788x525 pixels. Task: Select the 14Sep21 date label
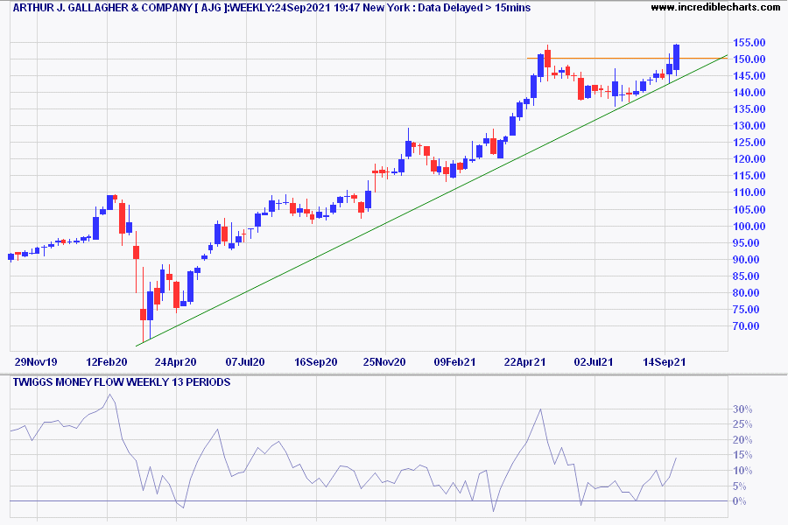tap(665, 361)
